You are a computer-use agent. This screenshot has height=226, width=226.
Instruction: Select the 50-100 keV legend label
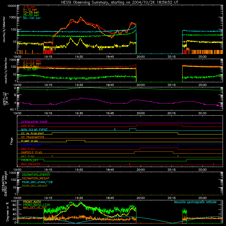pyautogui.click(x=32, y=18)
